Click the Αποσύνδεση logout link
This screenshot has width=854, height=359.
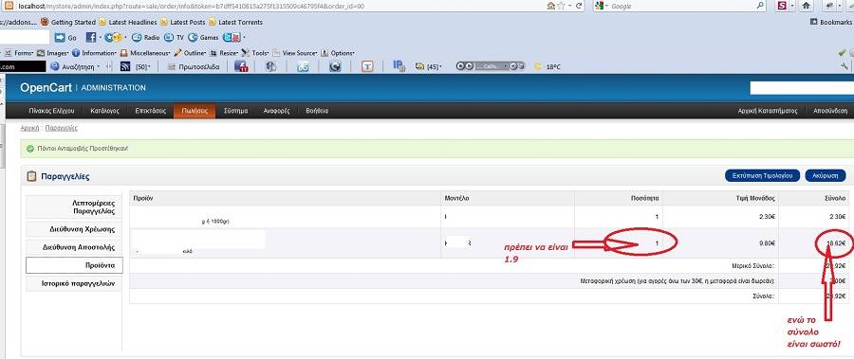[830, 111]
